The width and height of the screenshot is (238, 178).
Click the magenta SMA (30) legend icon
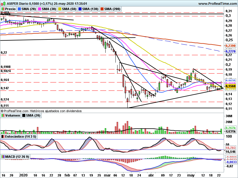click(x=40, y=9)
